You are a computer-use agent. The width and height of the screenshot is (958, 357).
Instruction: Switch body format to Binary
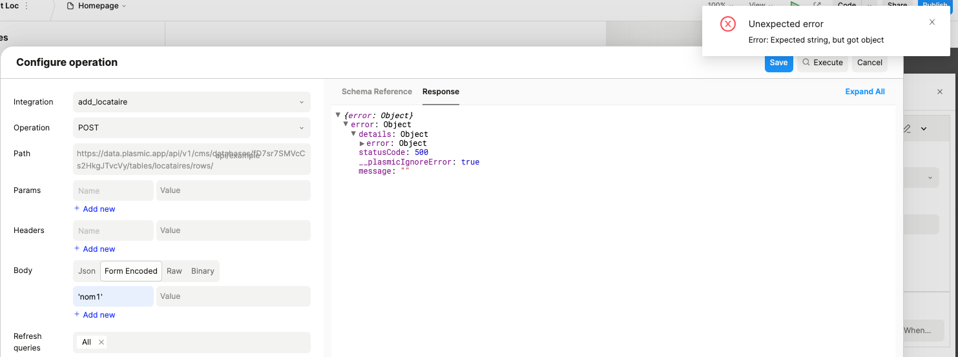click(x=202, y=271)
